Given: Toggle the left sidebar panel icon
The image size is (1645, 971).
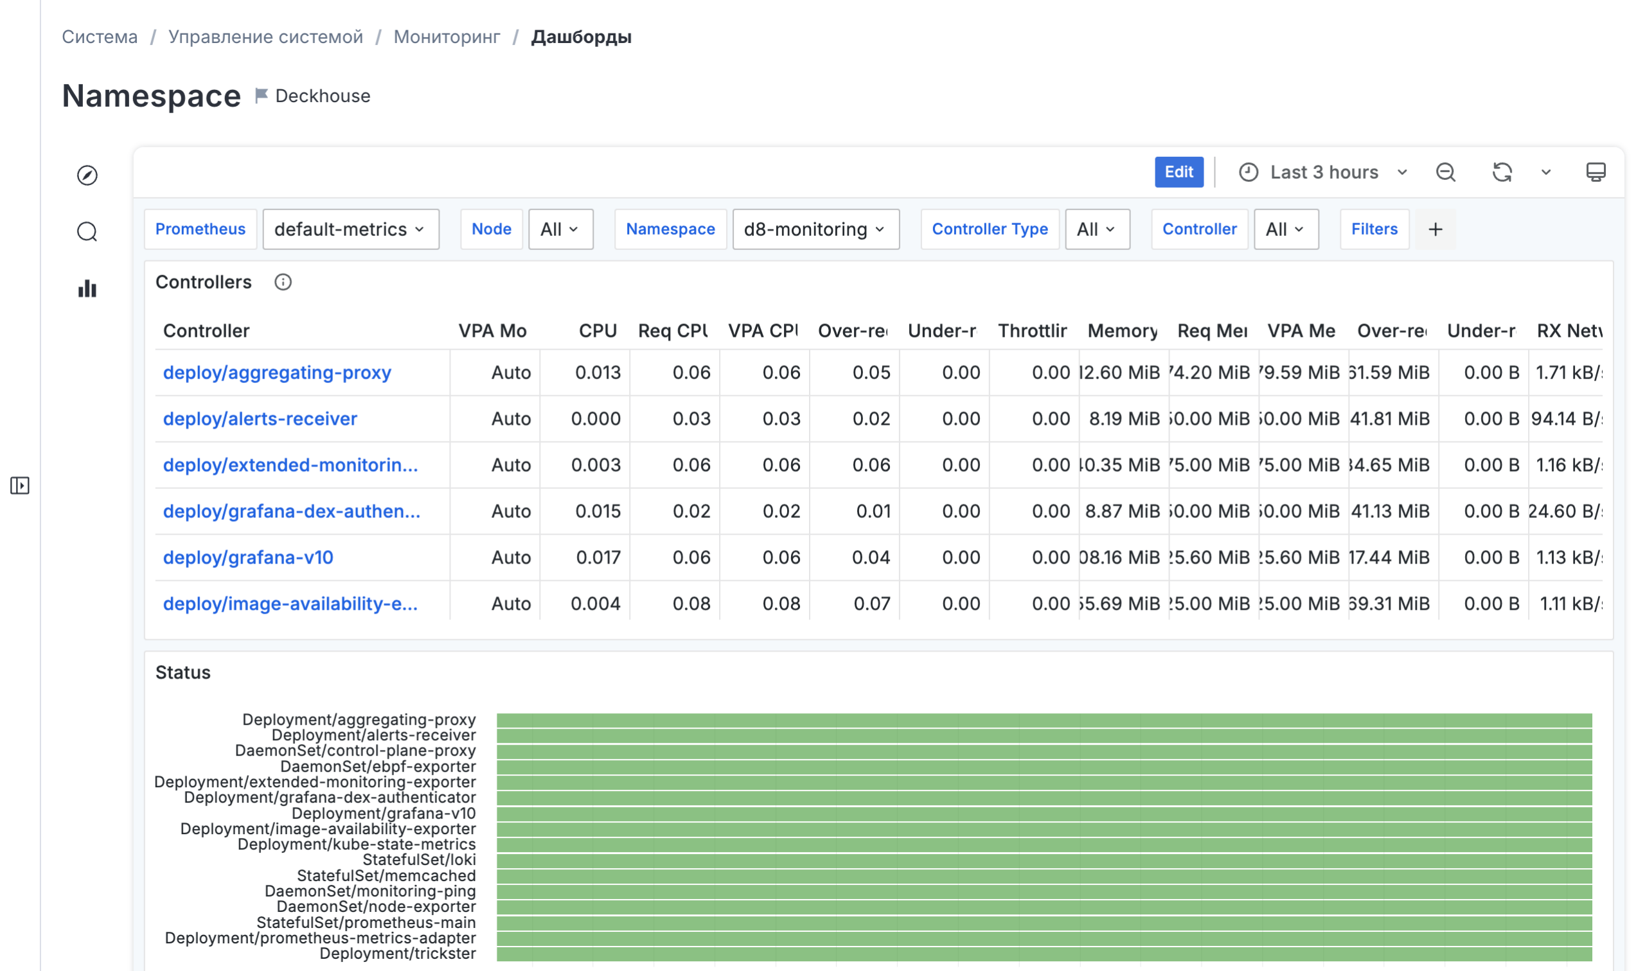Looking at the screenshot, I should (x=20, y=486).
